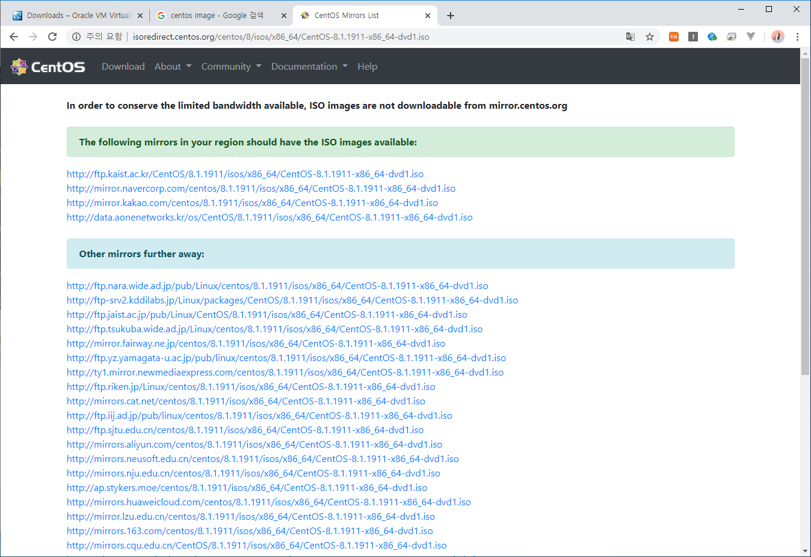This screenshot has width=811, height=557.
Task: Click the orange extension icon in toolbar
Action: click(x=674, y=37)
